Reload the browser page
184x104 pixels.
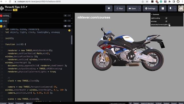(10, 1)
